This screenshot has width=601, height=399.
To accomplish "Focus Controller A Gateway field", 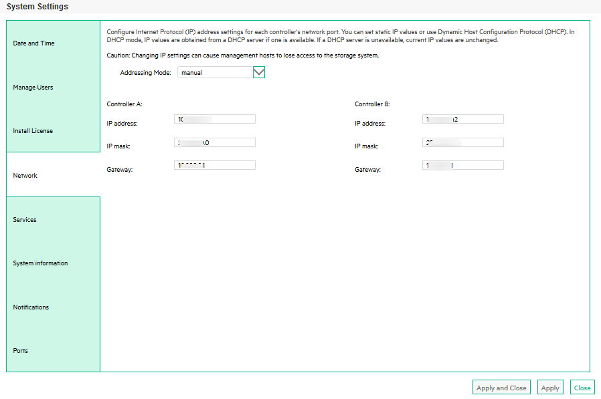I will [x=215, y=165].
